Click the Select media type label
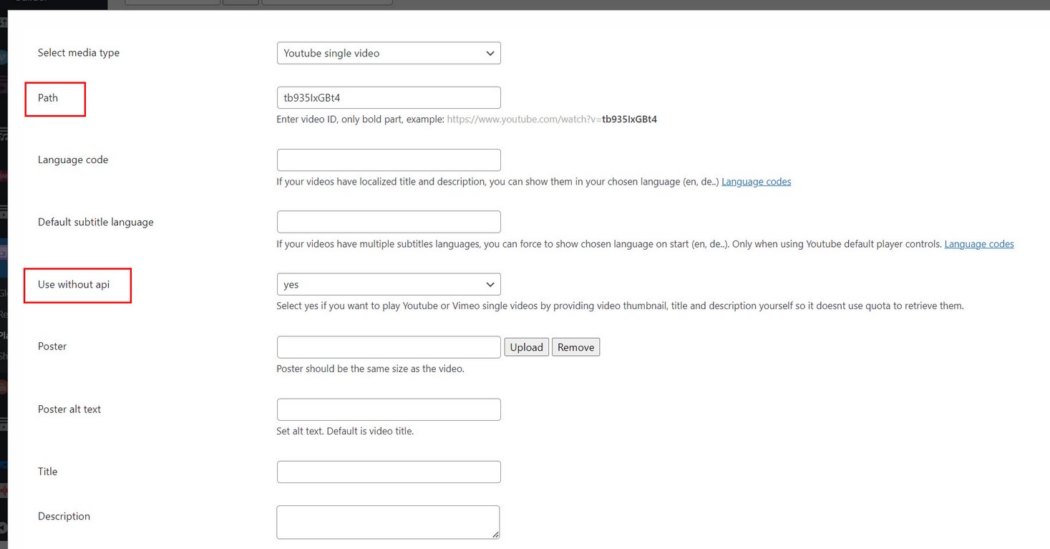This screenshot has width=1050, height=549. [79, 53]
